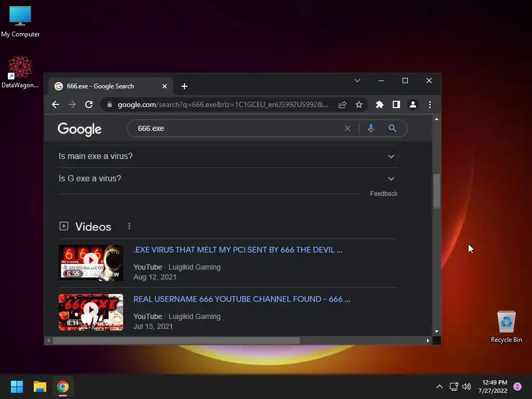Open tab search dropdown arrow

point(357,81)
